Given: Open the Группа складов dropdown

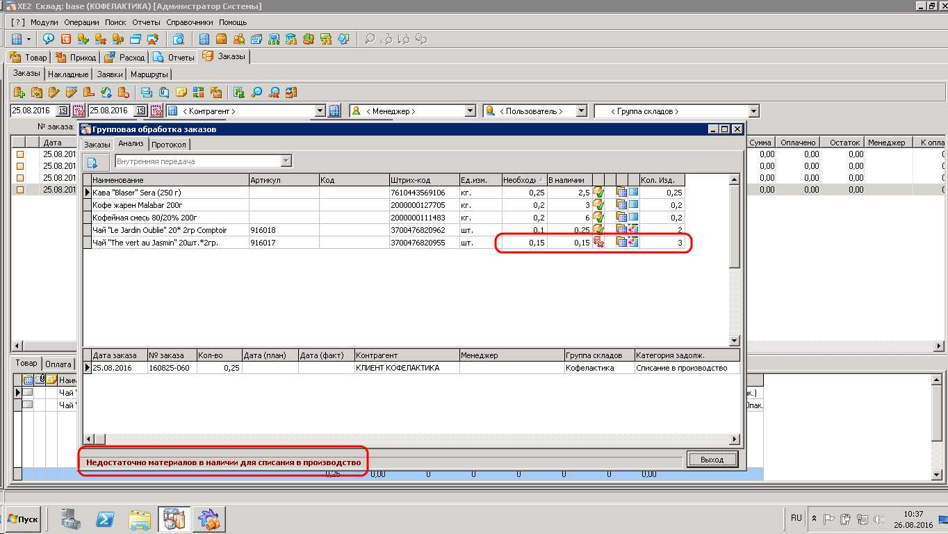Looking at the screenshot, I should [x=753, y=111].
